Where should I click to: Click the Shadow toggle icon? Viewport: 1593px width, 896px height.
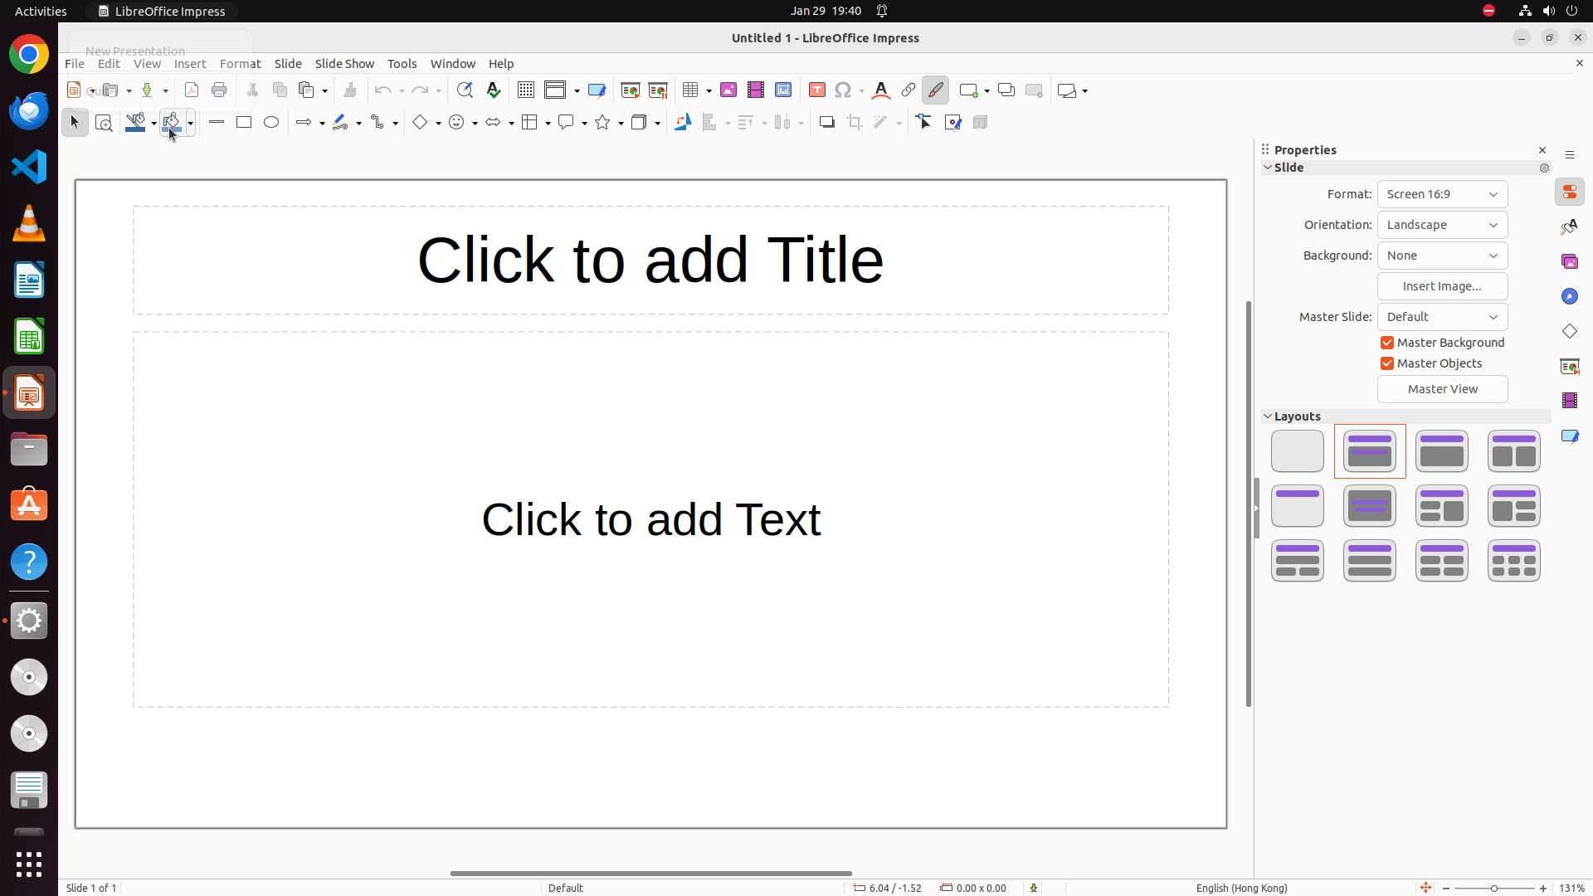click(x=827, y=123)
